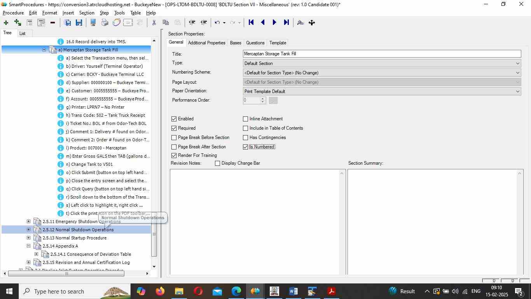Click in the Revision Notes text area
Image resolution: width=531 pixels, height=299 pixels.
point(255,222)
